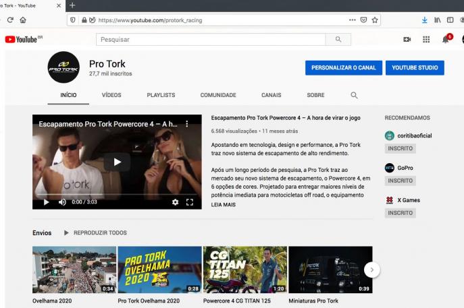Close the Pro Tork YouTube tab
The image size is (464, 308).
click(x=59, y=5)
